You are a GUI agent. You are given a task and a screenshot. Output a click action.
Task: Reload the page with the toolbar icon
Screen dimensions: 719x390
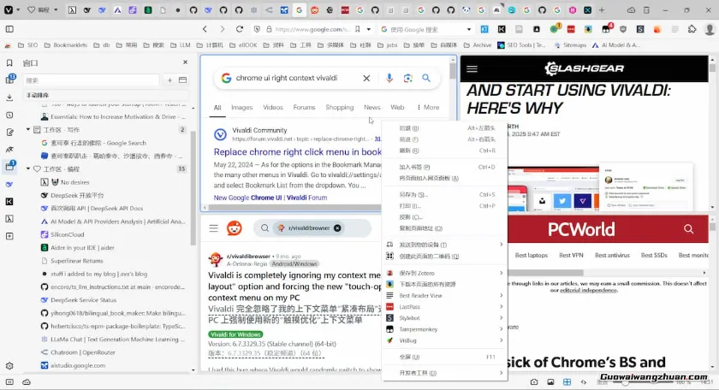coord(240,29)
